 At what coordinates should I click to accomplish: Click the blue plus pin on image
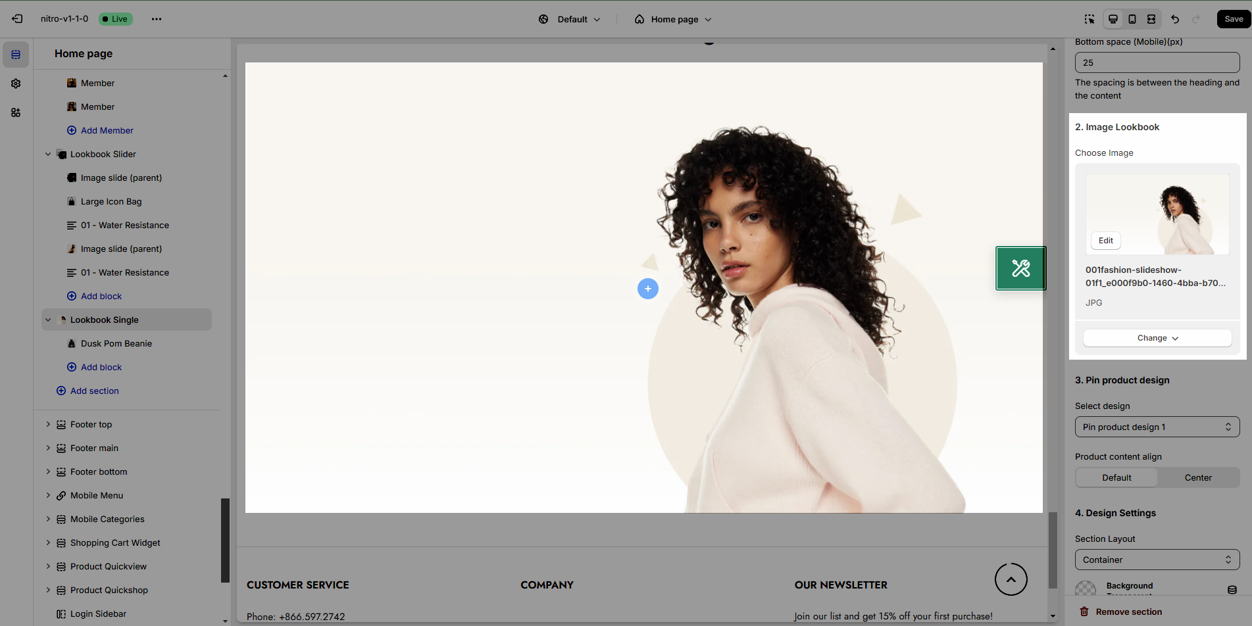(648, 289)
